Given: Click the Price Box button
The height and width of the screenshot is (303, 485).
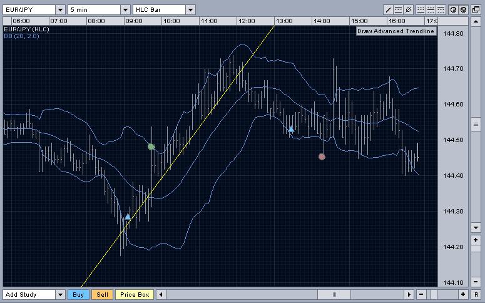Looking at the screenshot, I should 135,295.
